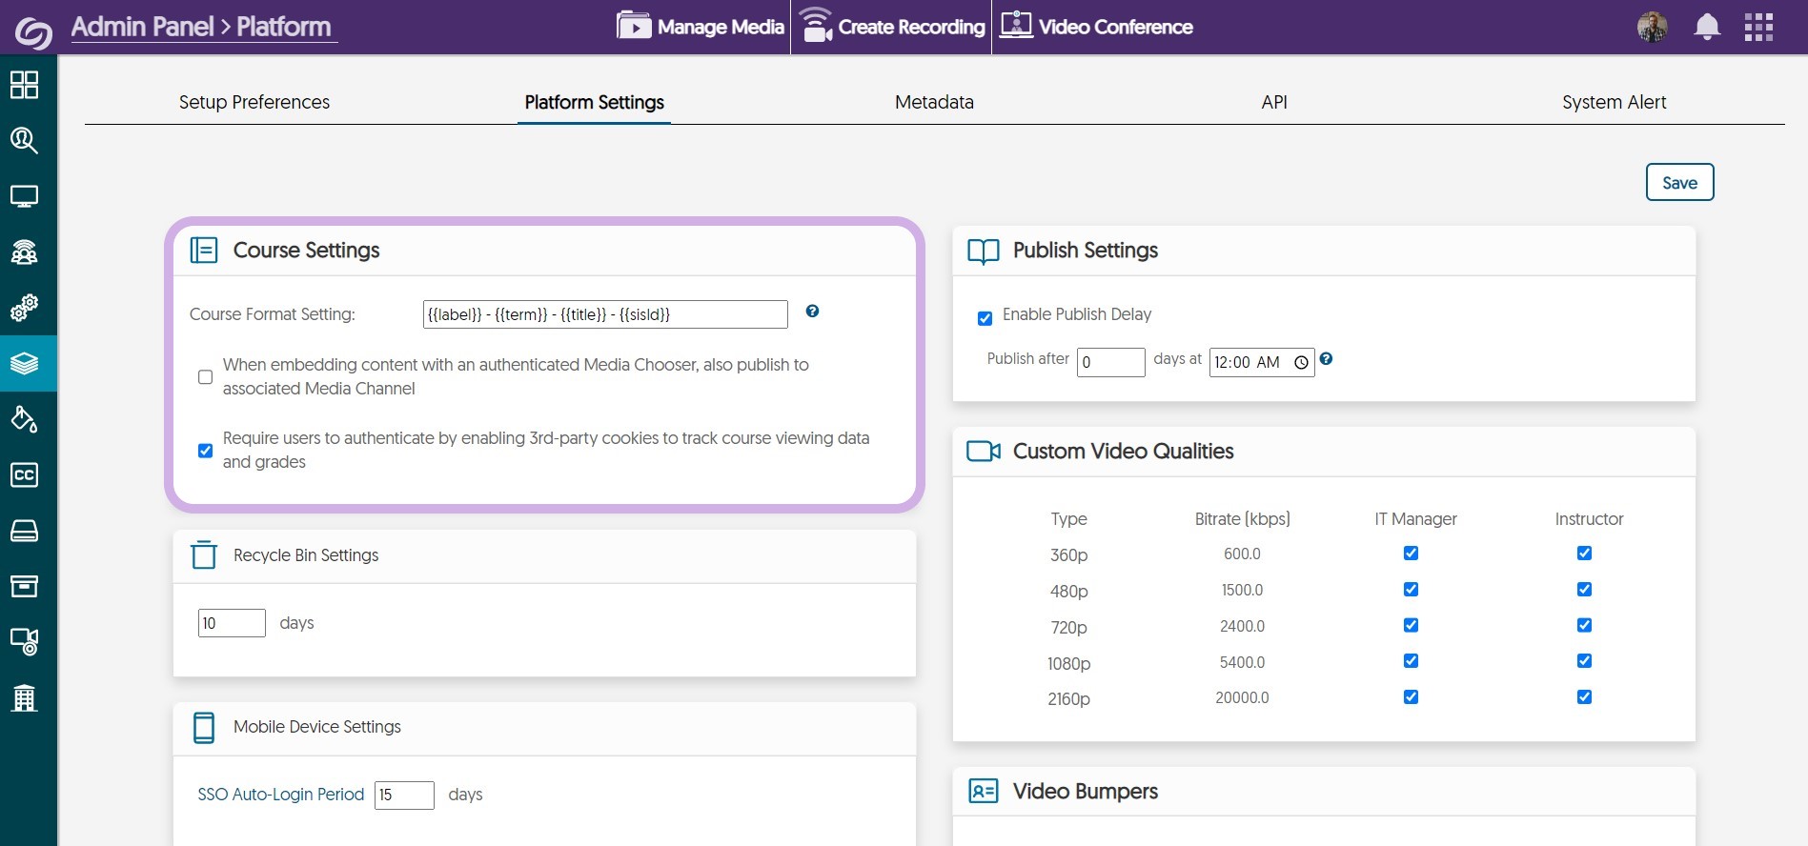Viewport: 1808px width, 846px height.
Task: Click the Recycle Bin days input field
Action: click(x=231, y=623)
